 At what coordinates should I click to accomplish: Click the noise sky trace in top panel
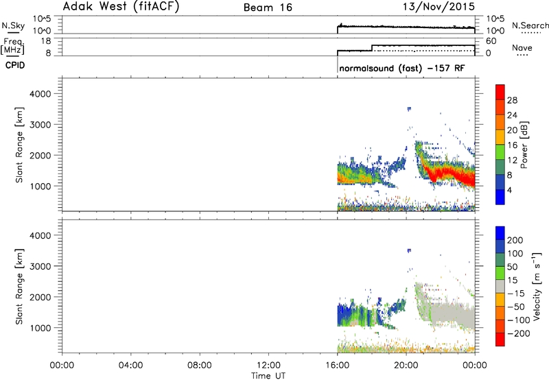pos(406,27)
